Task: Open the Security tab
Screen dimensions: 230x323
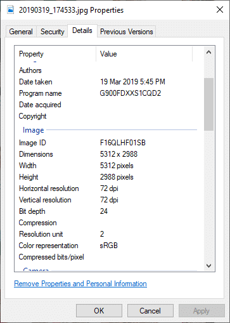Action: point(53,32)
